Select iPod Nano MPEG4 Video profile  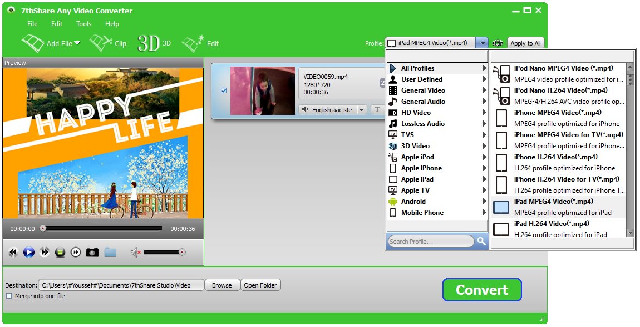[558, 74]
